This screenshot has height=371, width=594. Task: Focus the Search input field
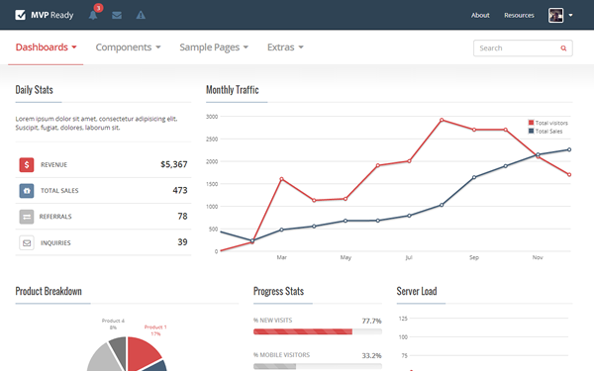click(x=523, y=48)
